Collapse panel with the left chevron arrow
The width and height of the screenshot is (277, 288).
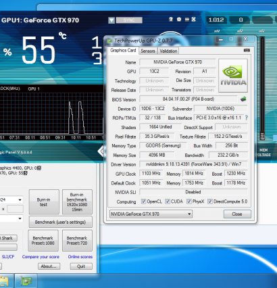(x=101, y=151)
